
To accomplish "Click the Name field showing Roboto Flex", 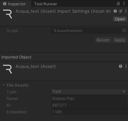I will [x=89, y=99].
